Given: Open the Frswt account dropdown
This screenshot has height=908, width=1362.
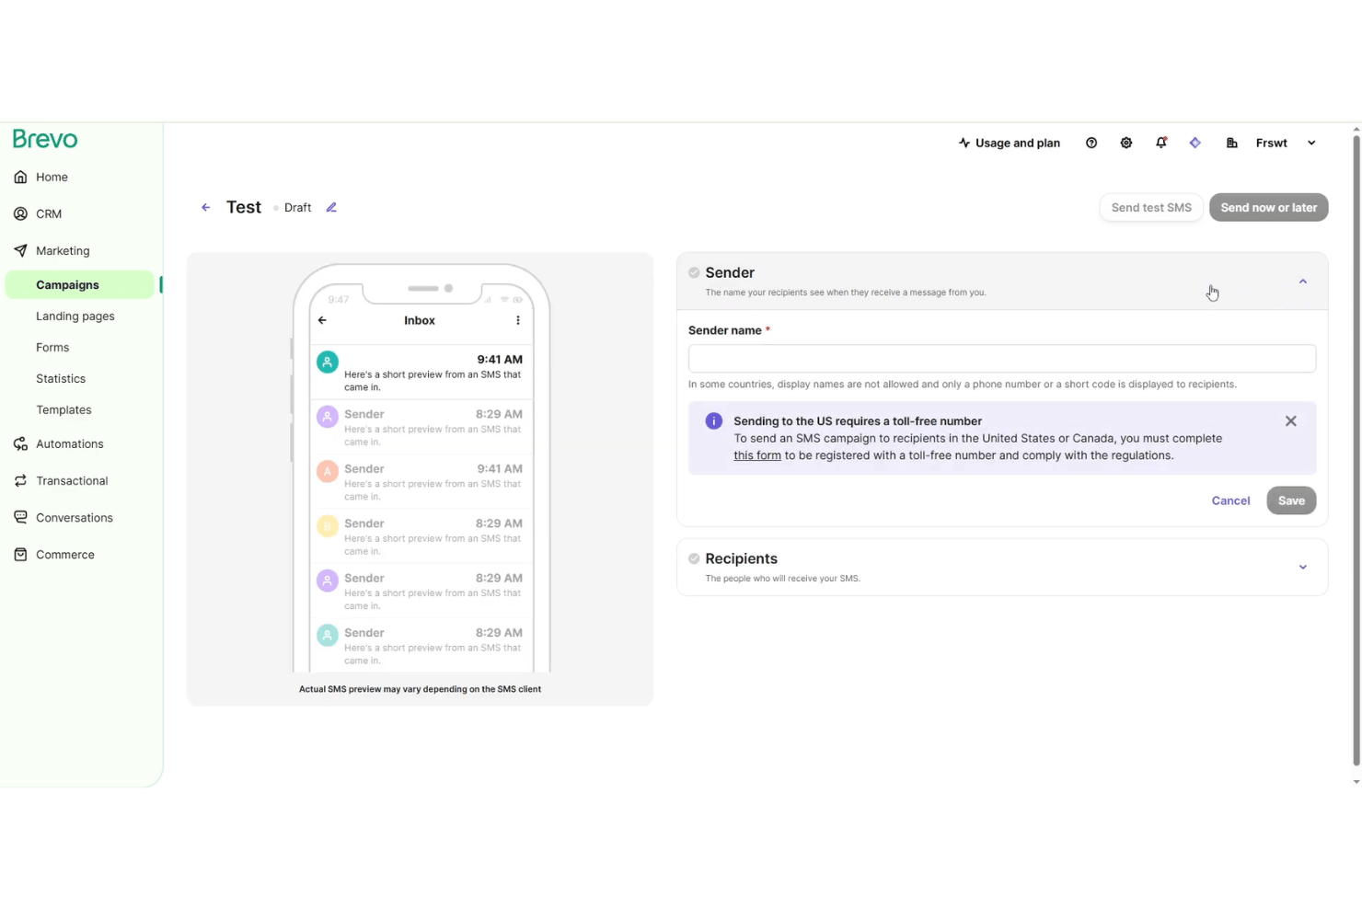Looking at the screenshot, I should [1287, 144].
